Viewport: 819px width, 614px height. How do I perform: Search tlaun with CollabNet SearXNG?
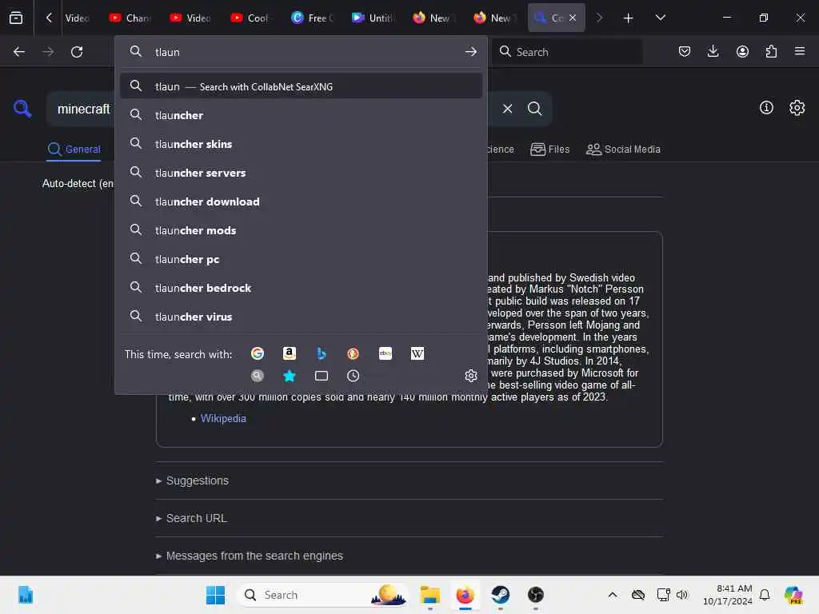click(301, 86)
